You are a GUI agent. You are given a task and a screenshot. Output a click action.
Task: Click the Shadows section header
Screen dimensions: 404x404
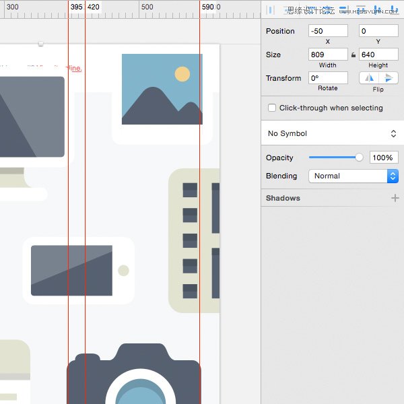point(283,198)
